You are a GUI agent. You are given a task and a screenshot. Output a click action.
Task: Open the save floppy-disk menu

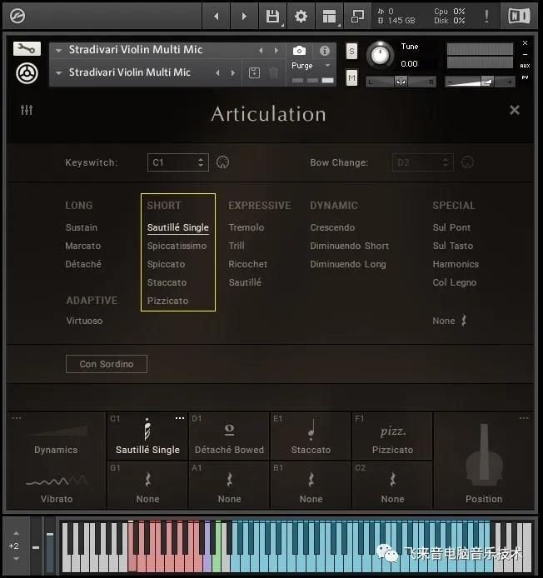tap(273, 16)
